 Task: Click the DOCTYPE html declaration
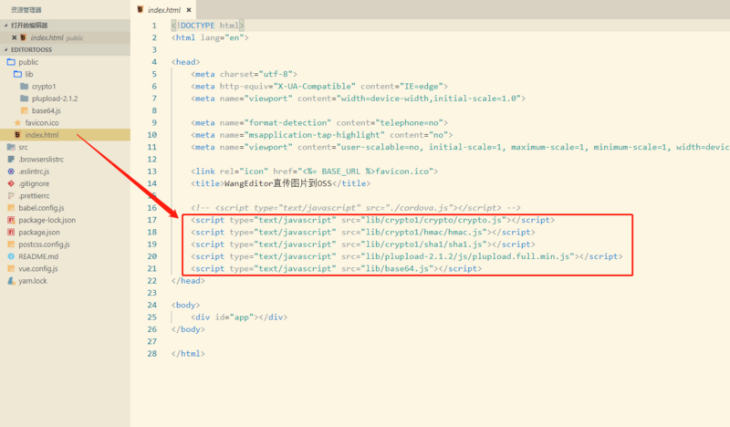click(207, 26)
